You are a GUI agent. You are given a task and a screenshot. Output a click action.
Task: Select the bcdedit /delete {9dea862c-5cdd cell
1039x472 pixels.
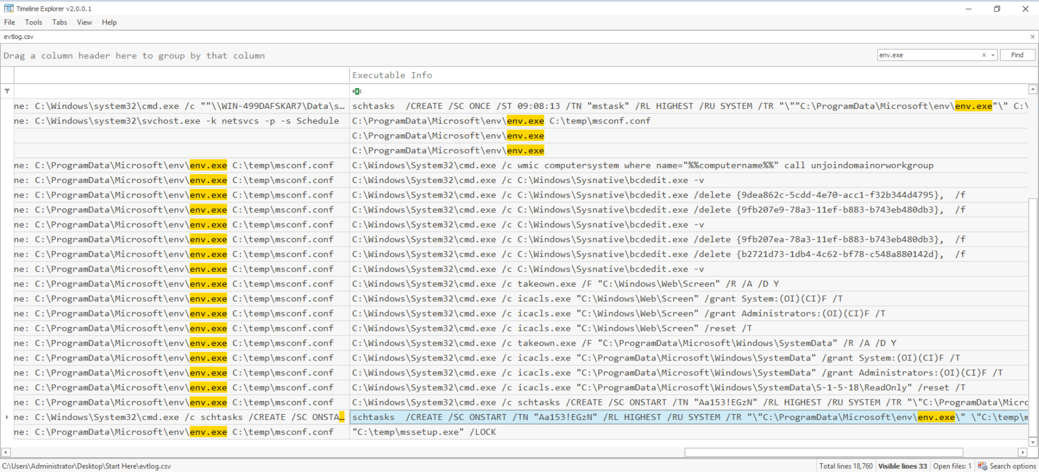689,195
